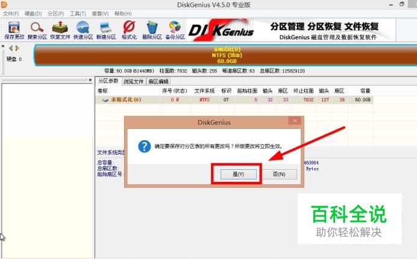Click the 卷标 column header
This screenshot has width=417, height=259.
102,91
